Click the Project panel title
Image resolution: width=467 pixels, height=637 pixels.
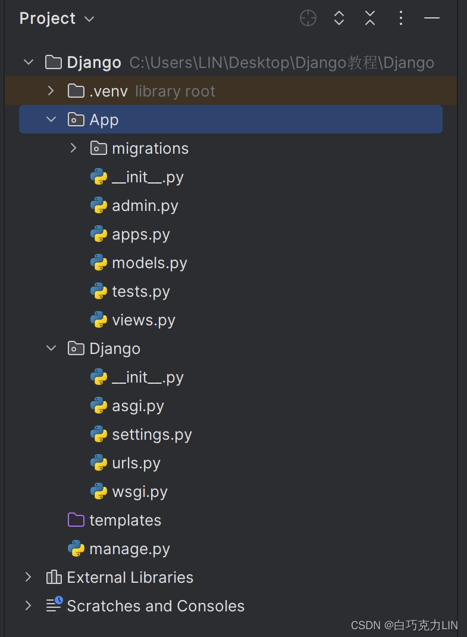coord(47,18)
